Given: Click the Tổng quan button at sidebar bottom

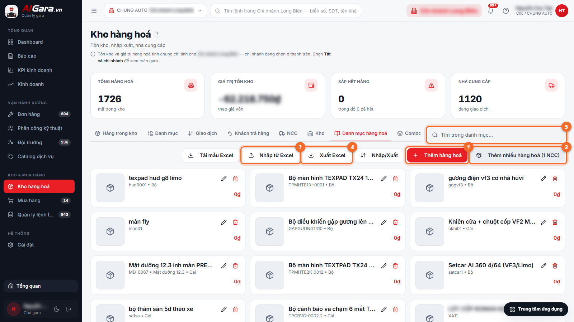Looking at the screenshot, I should pos(41,286).
